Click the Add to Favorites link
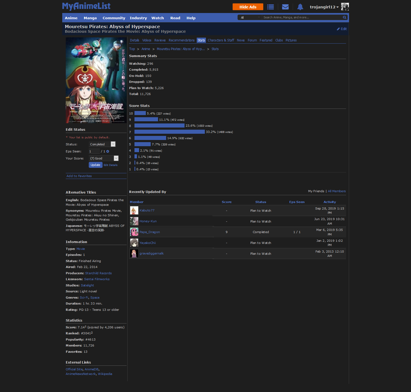 [79, 176]
